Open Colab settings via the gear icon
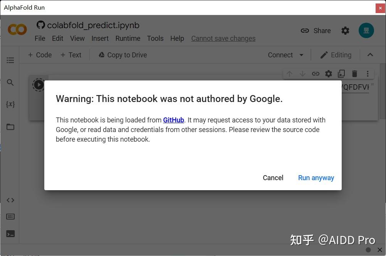This screenshot has width=386, height=256. (x=345, y=30)
